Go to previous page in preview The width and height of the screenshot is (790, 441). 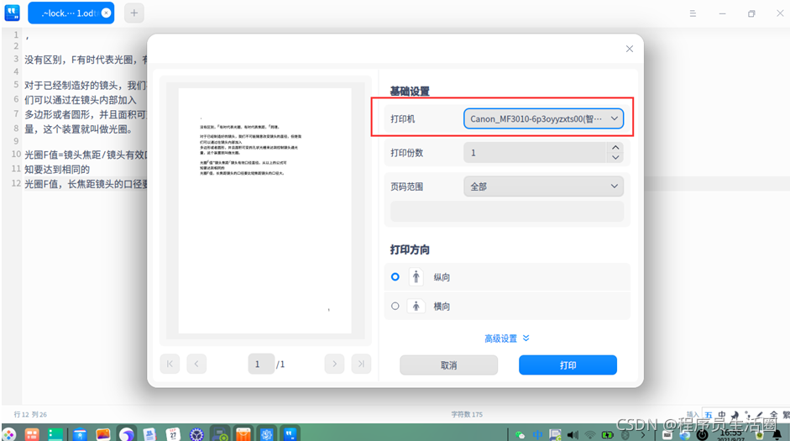pos(196,364)
